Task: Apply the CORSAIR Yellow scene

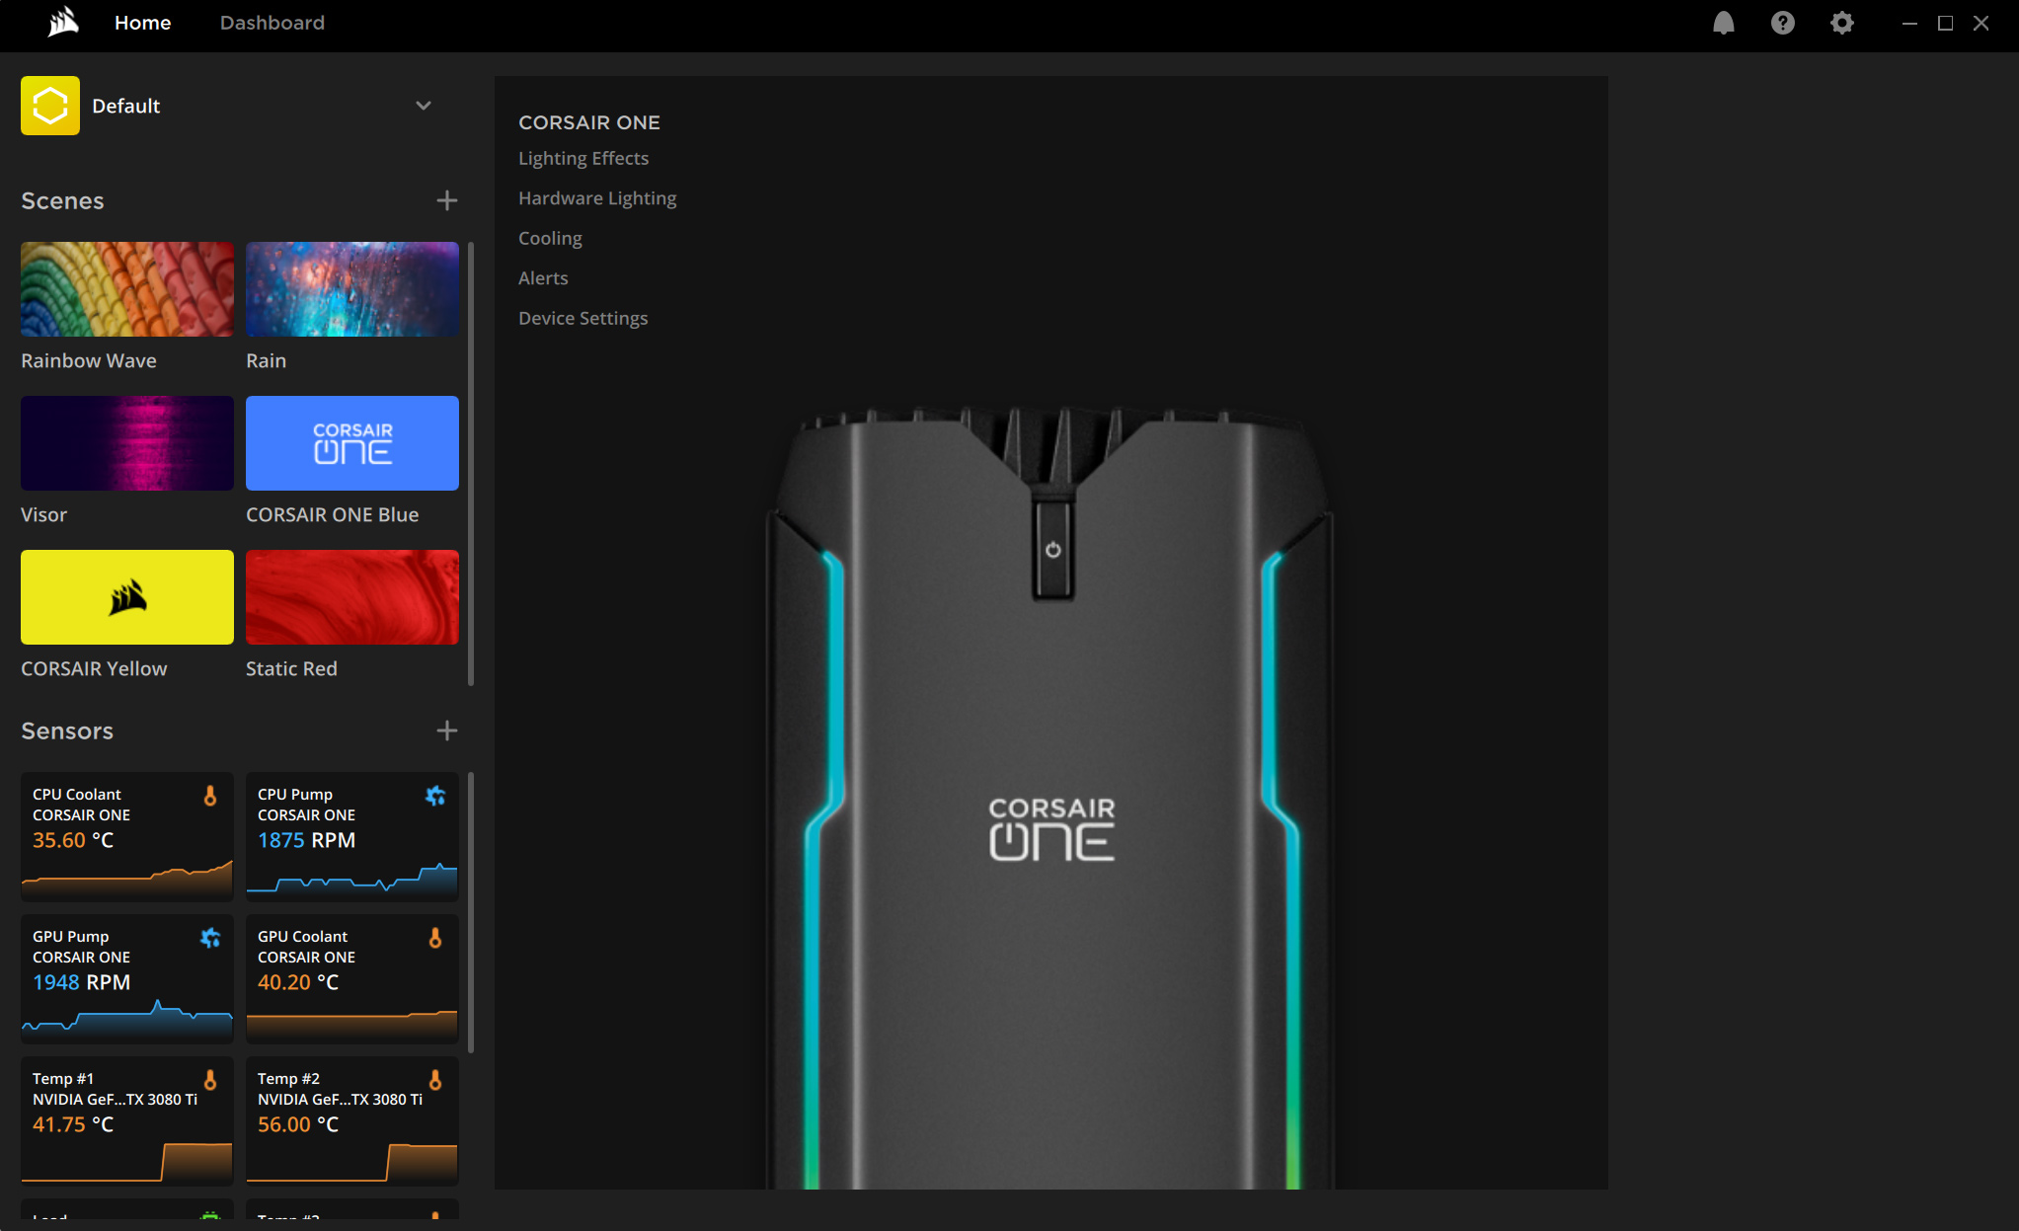Action: (x=127, y=597)
